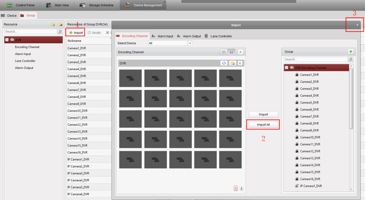Click the DVR create-group folder icon
Viewport: 365px width, 200px height.
233,63
